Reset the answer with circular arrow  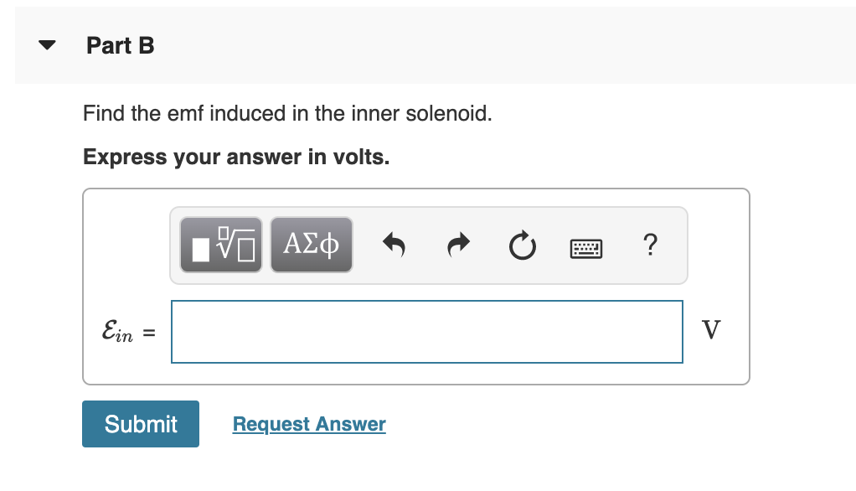click(x=521, y=245)
